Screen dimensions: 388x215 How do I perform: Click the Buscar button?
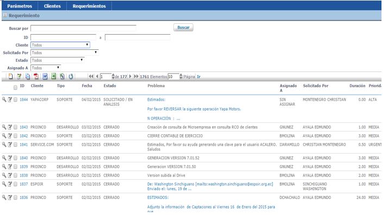point(183,28)
